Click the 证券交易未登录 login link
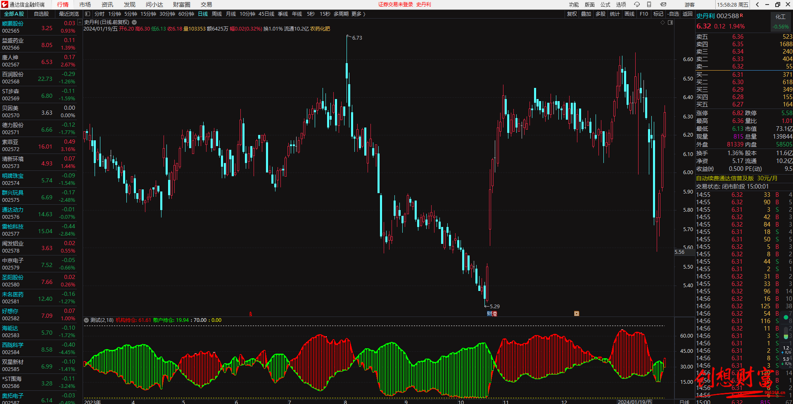 point(395,5)
